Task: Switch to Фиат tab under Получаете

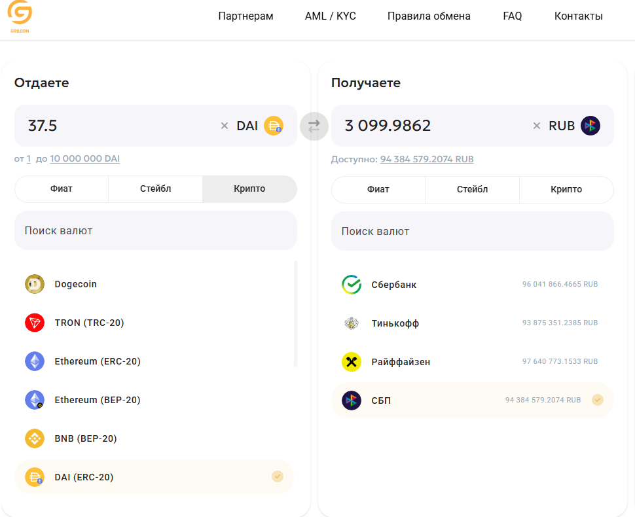Action: click(378, 189)
